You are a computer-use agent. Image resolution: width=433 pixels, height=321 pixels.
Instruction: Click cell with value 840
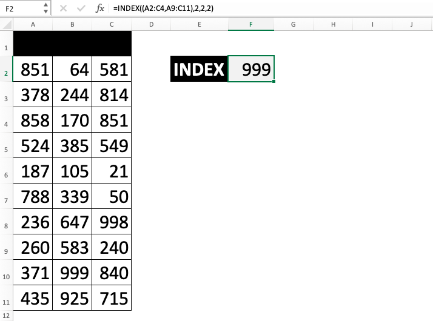click(112, 273)
